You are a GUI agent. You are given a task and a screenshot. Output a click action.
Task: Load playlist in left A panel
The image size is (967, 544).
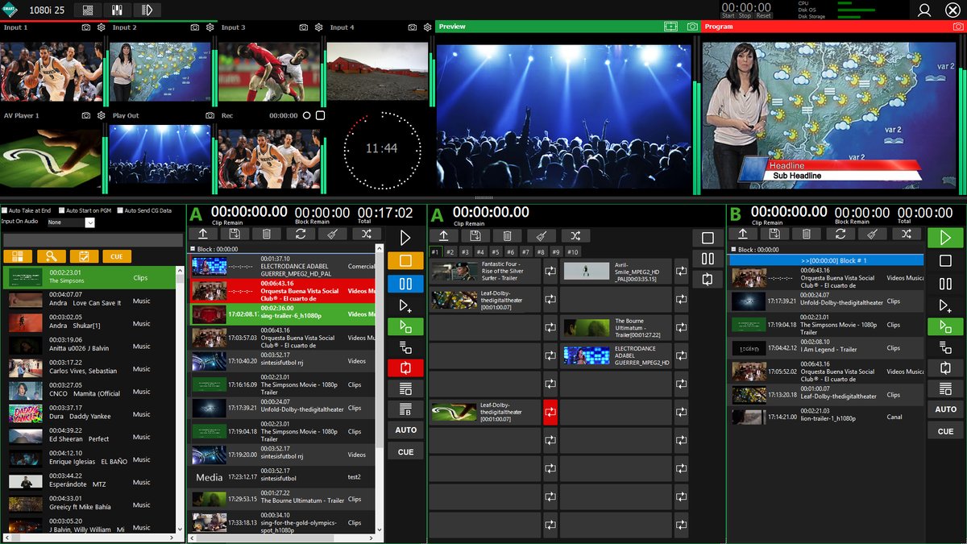click(202, 234)
